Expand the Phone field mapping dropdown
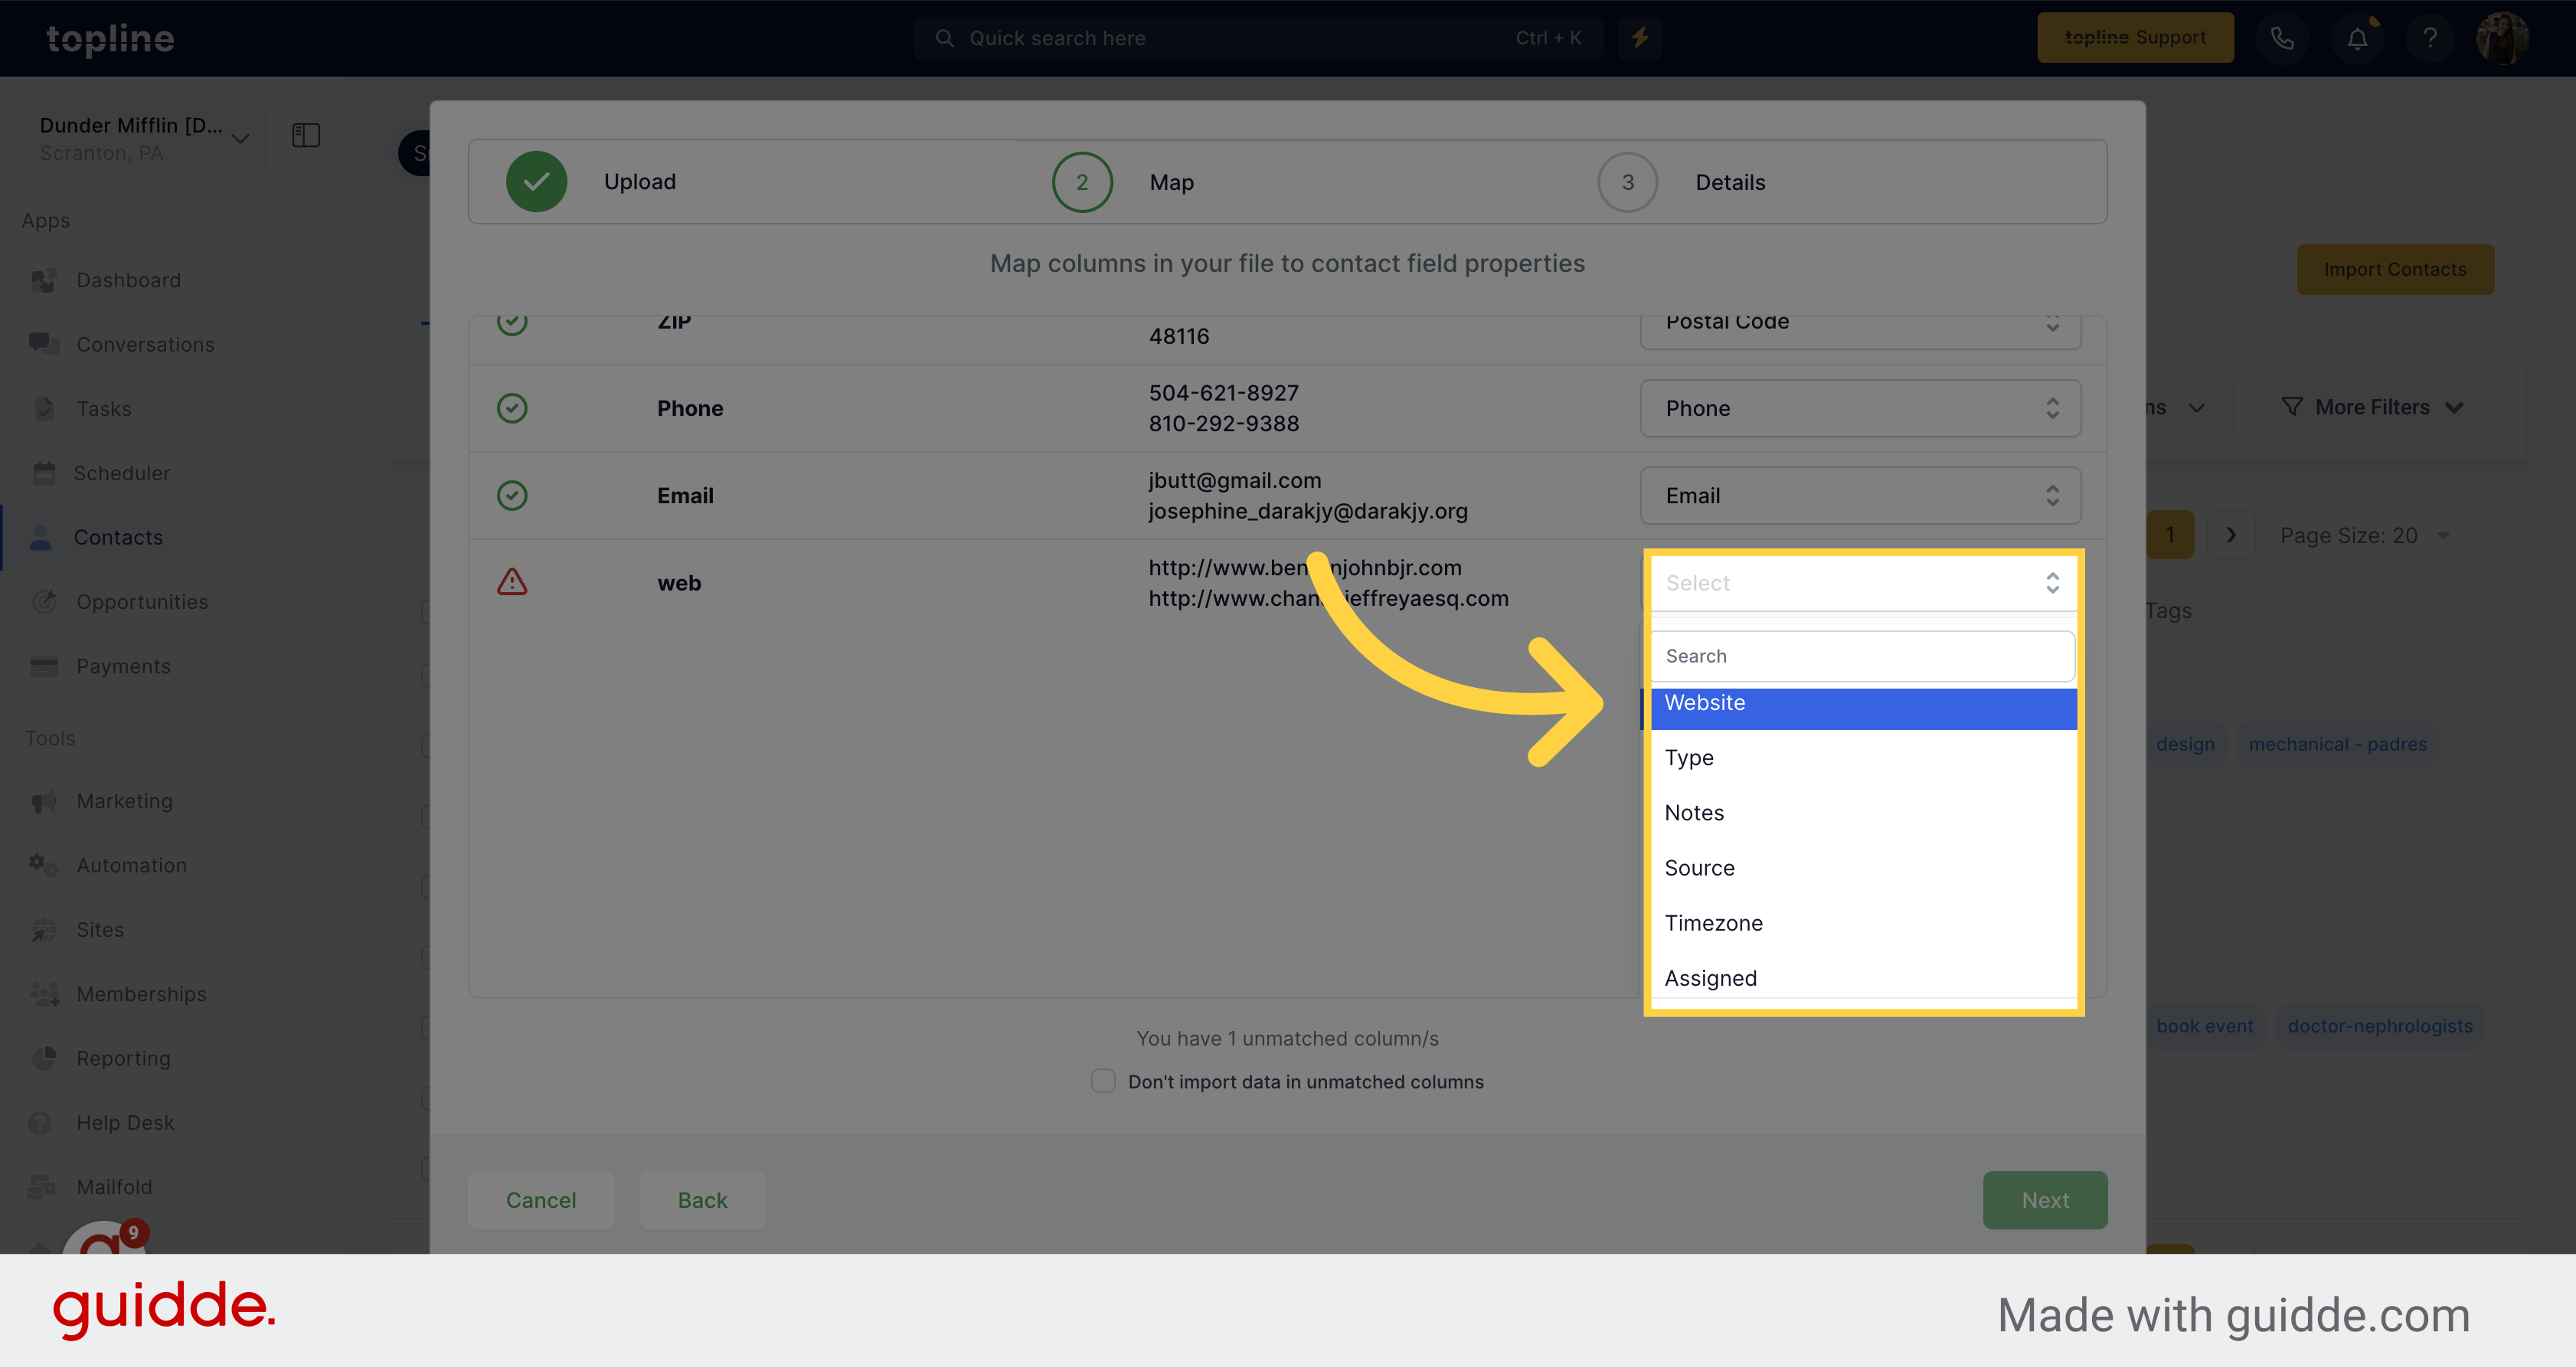Viewport: 2576px width, 1368px height. click(1861, 409)
